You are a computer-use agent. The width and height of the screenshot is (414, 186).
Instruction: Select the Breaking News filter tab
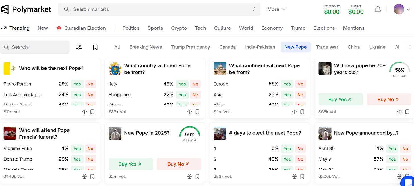pos(146,47)
